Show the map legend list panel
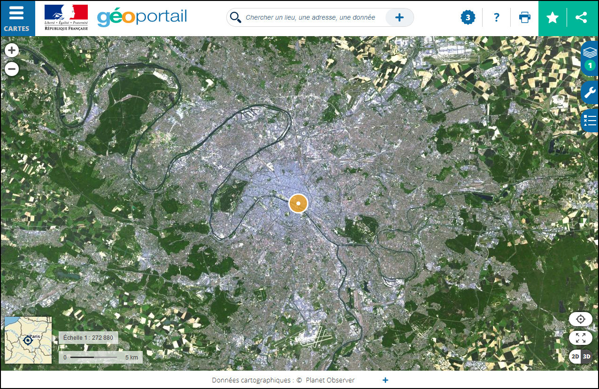The image size is (599, 389). 590,121
